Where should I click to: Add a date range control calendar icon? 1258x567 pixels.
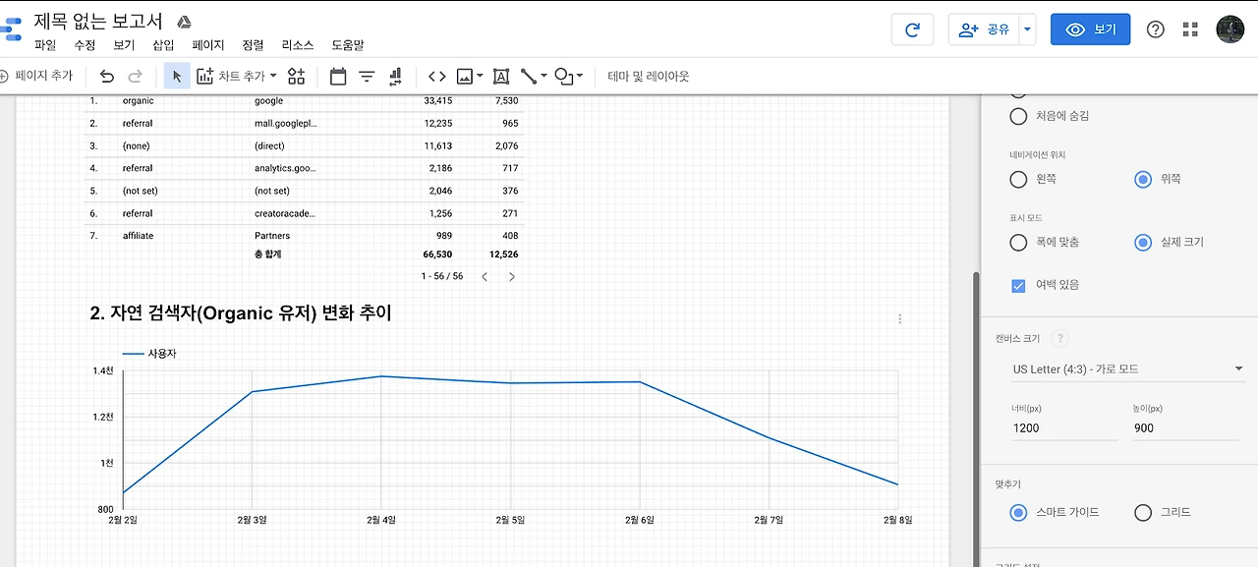click(x=338, y=76)
